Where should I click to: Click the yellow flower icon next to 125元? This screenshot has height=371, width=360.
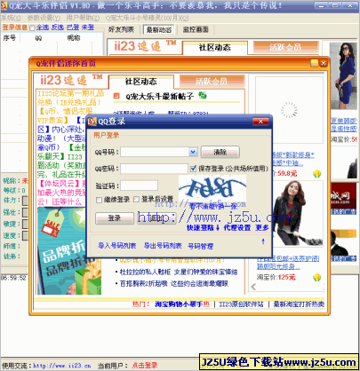tap(317, 277)
